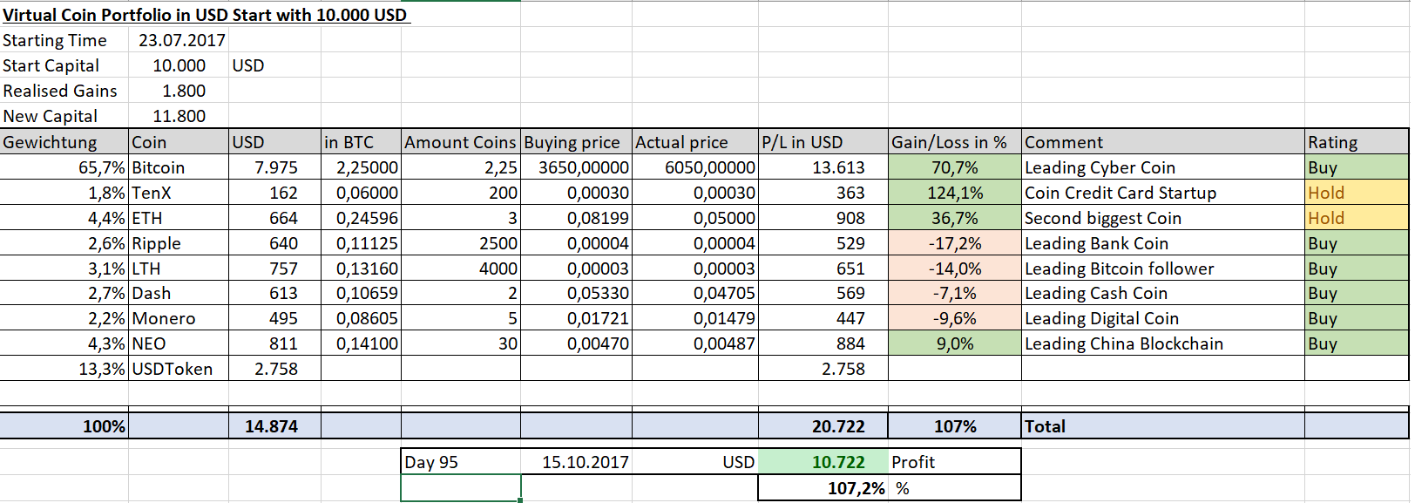The width and height of the screenshot is (1415, 503).
Task: Click LTH's loss cell -14,0%
Action: pos(954,268)
